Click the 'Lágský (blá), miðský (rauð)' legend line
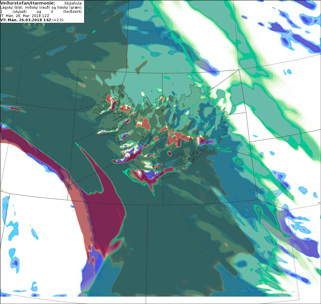The height and width of the screenshot is (304, 321). click(25, 7)
